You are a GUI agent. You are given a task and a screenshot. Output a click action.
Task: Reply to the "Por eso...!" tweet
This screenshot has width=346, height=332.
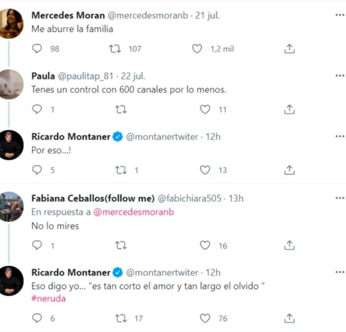(x=37, y=170)
